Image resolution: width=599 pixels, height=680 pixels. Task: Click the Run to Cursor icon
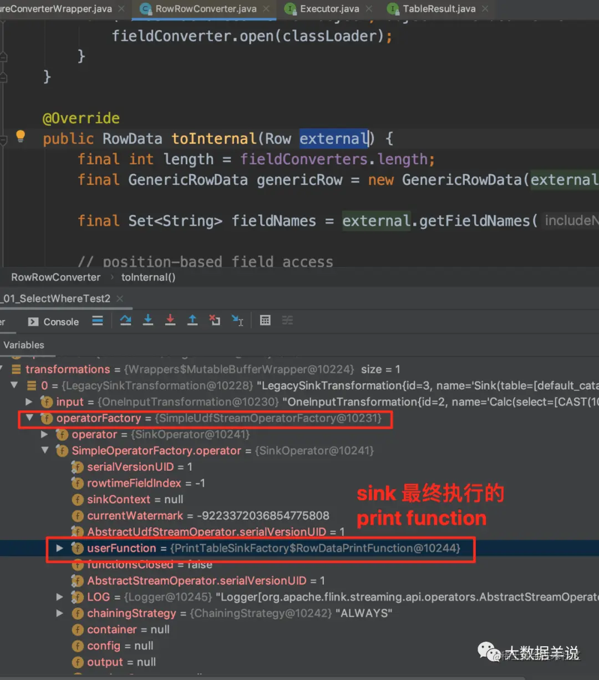tap(237, 321)
